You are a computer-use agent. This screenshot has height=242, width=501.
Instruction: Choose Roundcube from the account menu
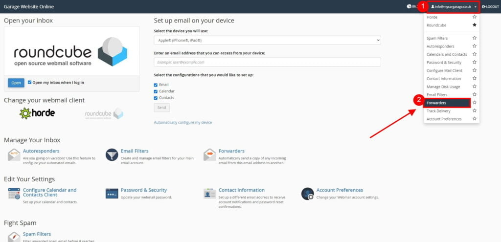pyautogui.click(x=436, y=25)
